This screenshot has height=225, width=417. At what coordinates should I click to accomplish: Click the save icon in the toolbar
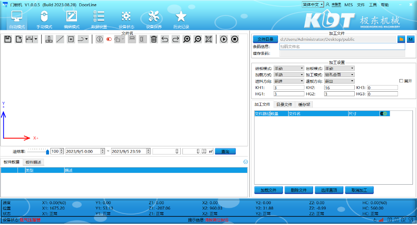click(x=8, y=39)
